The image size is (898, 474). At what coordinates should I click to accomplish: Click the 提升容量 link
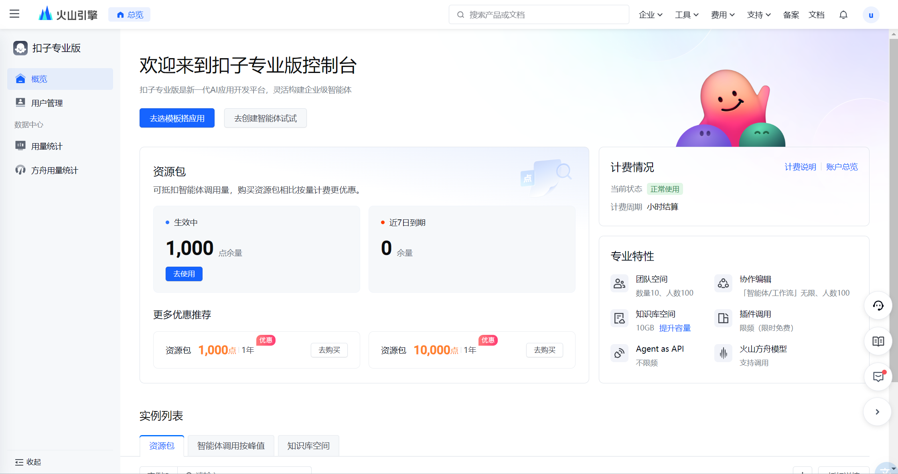click(675, 328)
